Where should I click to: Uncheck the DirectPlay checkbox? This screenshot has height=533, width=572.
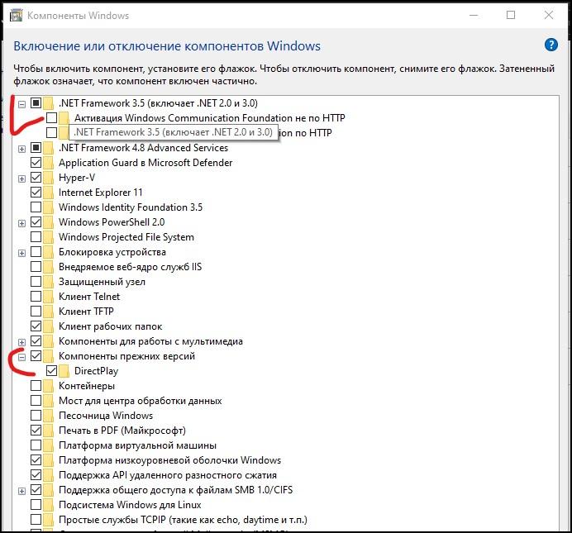[x=51, y=371]
